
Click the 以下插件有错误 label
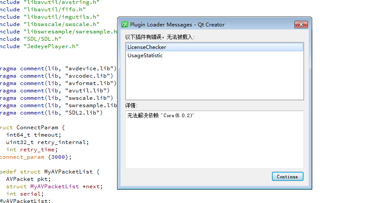tap(160, 37)
